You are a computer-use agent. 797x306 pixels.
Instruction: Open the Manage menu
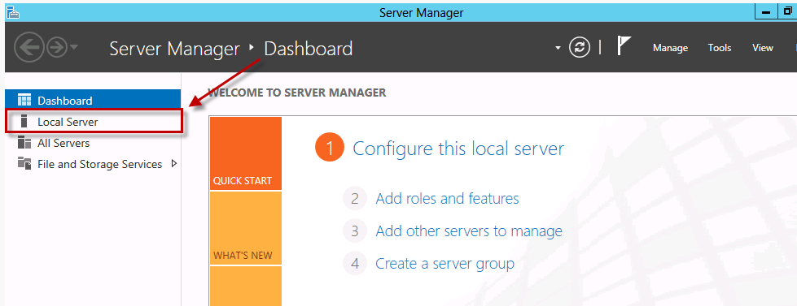coord(670,48)
